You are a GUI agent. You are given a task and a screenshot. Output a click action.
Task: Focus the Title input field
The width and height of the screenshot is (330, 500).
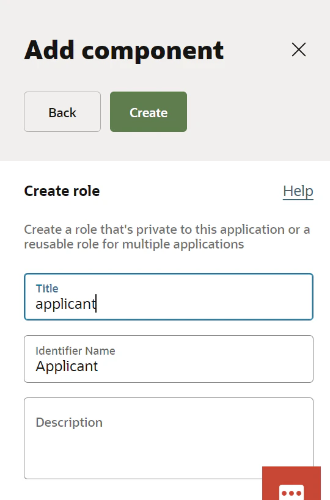click(169, 297)
